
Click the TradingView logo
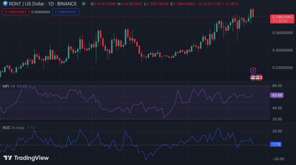click(x=26, y=158)
